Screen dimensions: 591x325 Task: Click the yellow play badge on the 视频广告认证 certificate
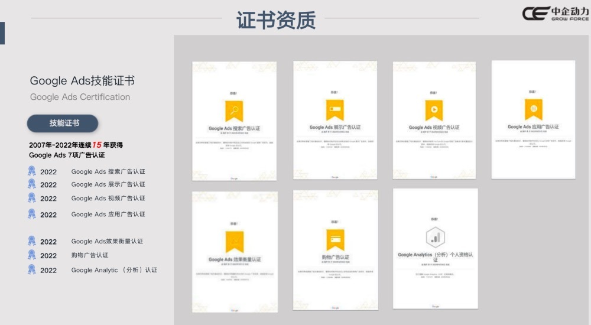click(434, 110)
